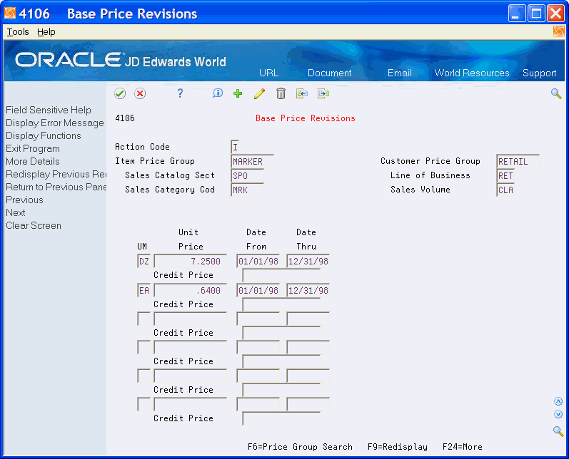Click the red Base Price Revisions heading

coord(305,118)
